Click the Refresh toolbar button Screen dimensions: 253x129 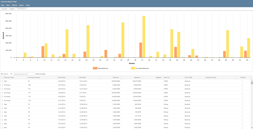[14, 5]
